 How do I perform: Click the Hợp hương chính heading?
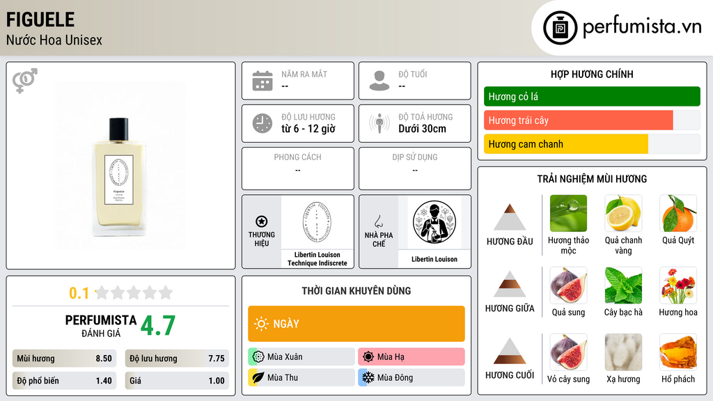click(x=592, y=74)
